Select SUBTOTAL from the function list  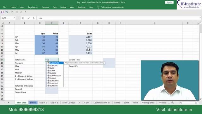pyautogui.click(x=55, y=66)
